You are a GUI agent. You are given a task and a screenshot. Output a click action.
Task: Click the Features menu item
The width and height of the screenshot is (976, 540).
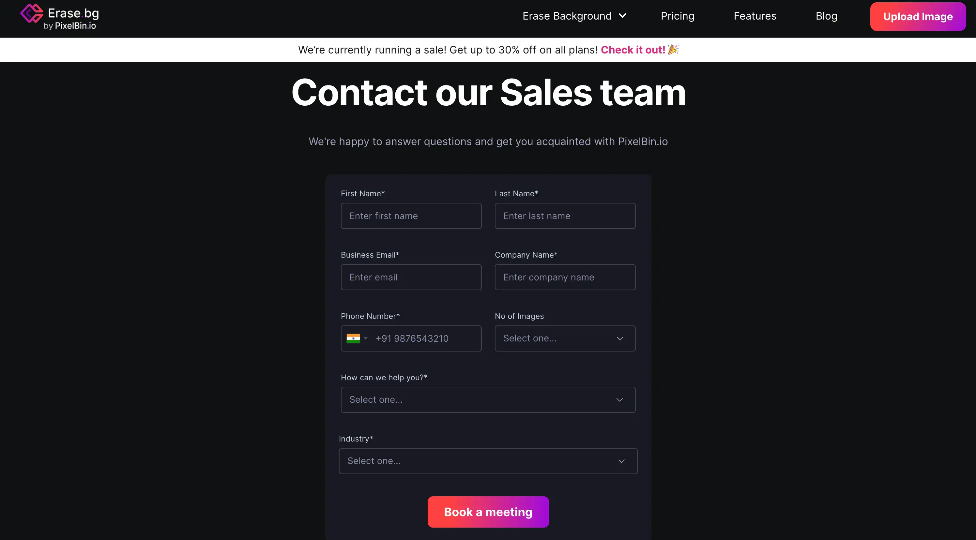point(755,15)
